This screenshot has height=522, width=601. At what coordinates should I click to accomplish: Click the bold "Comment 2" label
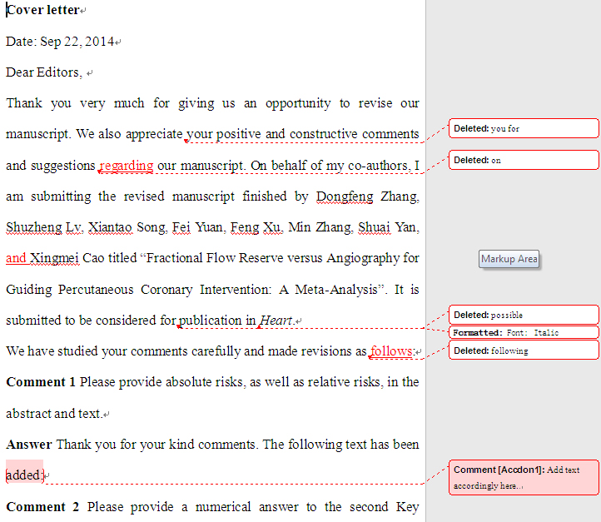tap(42, 507)
